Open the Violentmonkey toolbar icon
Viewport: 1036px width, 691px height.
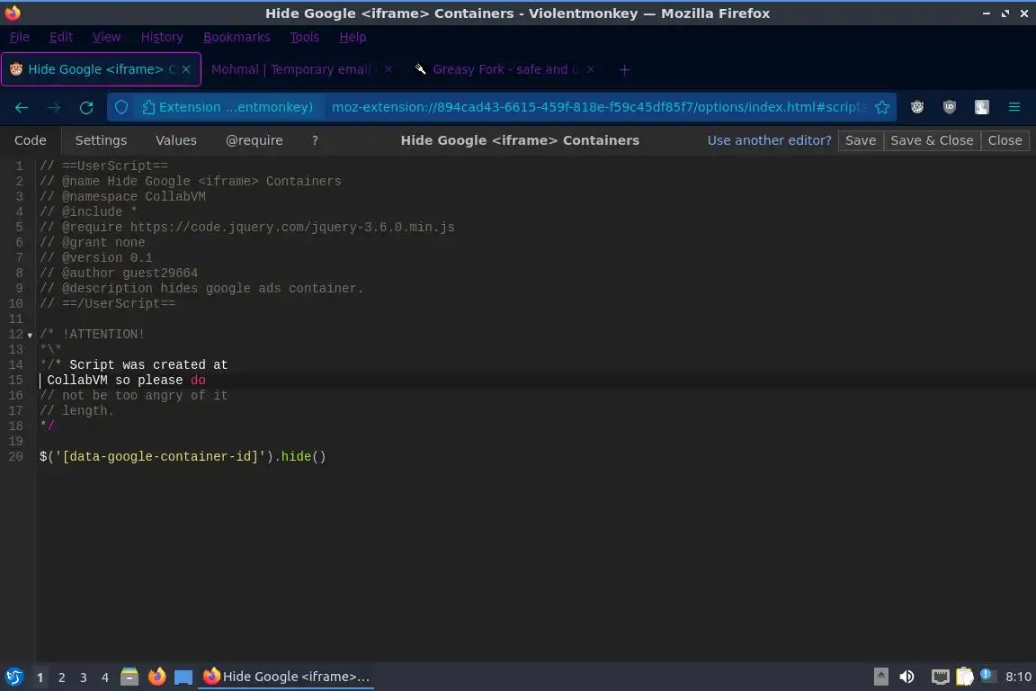[x=917, y=107]
